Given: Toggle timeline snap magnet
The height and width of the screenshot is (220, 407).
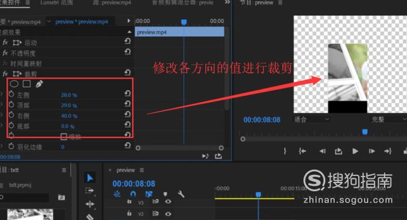Looking at the screenshot, I should click(x=133, y=194).
